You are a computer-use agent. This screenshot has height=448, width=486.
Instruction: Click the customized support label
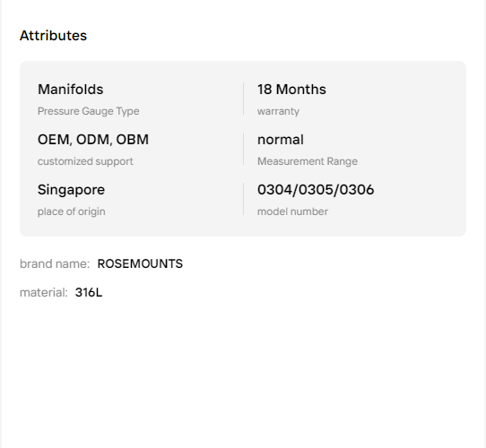click(85, 161)
